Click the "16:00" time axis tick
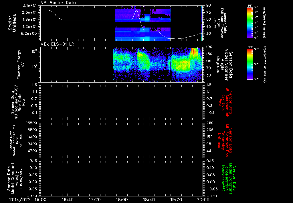This screenshot has height=203, width=293. [x=40, y=200]
